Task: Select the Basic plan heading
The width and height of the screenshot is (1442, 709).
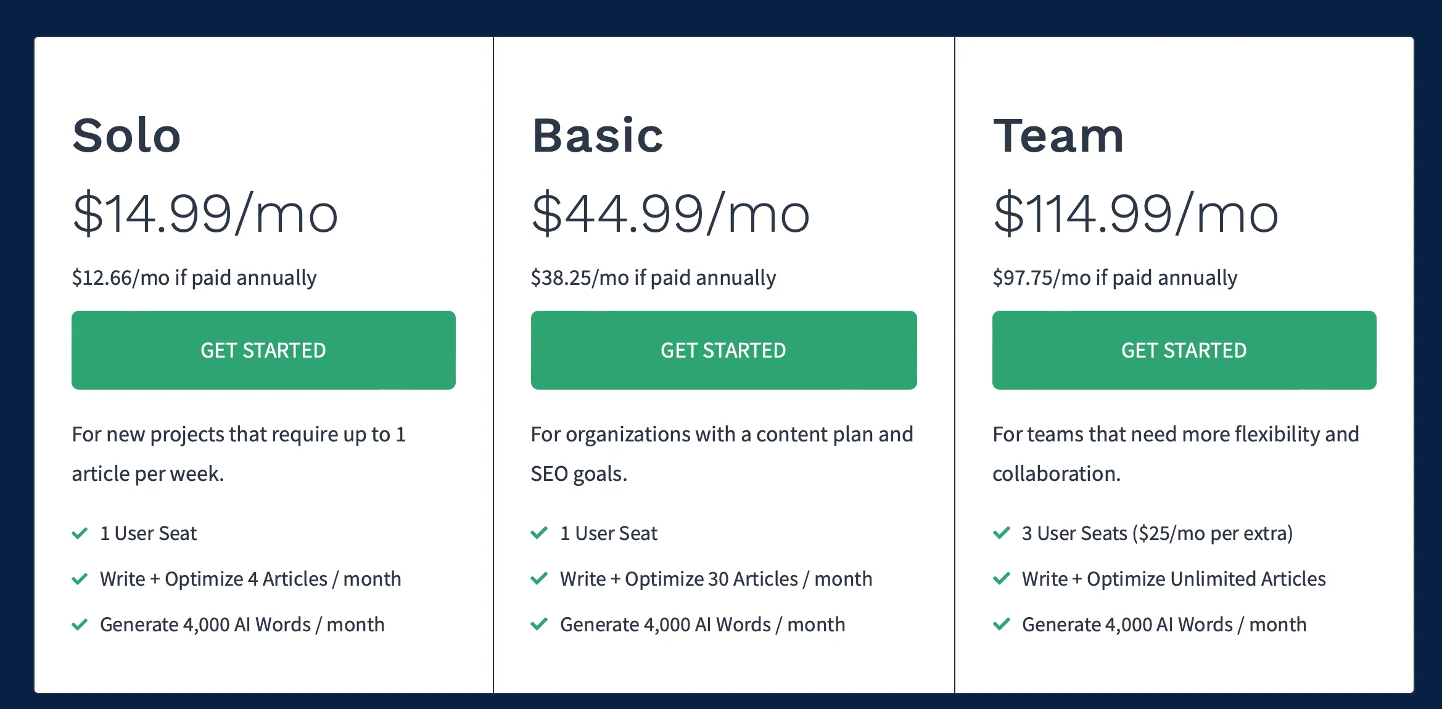Action: tap(598, 136)
